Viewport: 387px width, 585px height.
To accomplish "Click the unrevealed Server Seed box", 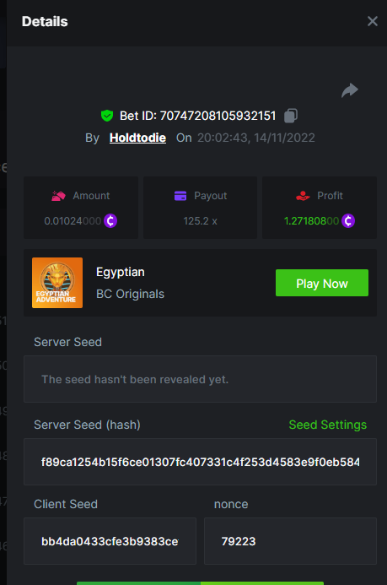I will [200, 379].
